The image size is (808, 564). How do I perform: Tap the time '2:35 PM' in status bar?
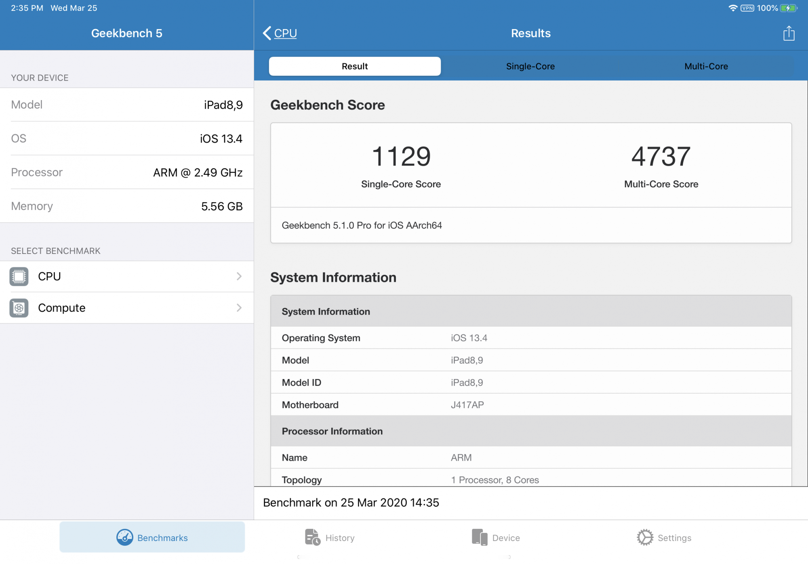point(27,8)
